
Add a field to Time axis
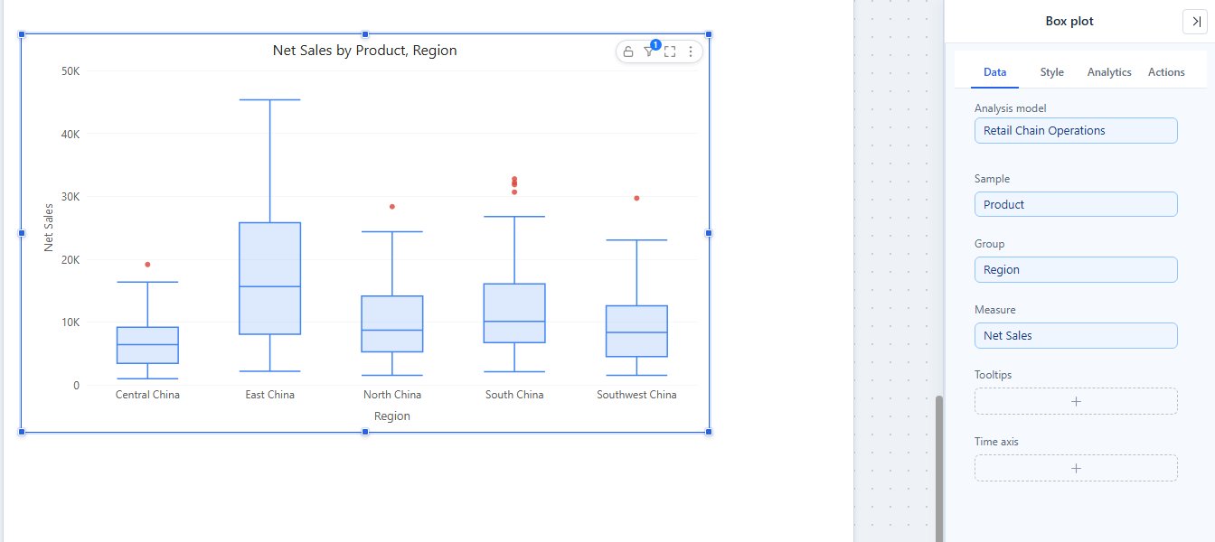click(x=1076, y=468)
